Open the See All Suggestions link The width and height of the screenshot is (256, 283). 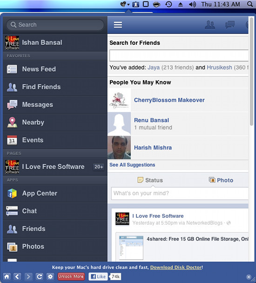tap(132, 165)
